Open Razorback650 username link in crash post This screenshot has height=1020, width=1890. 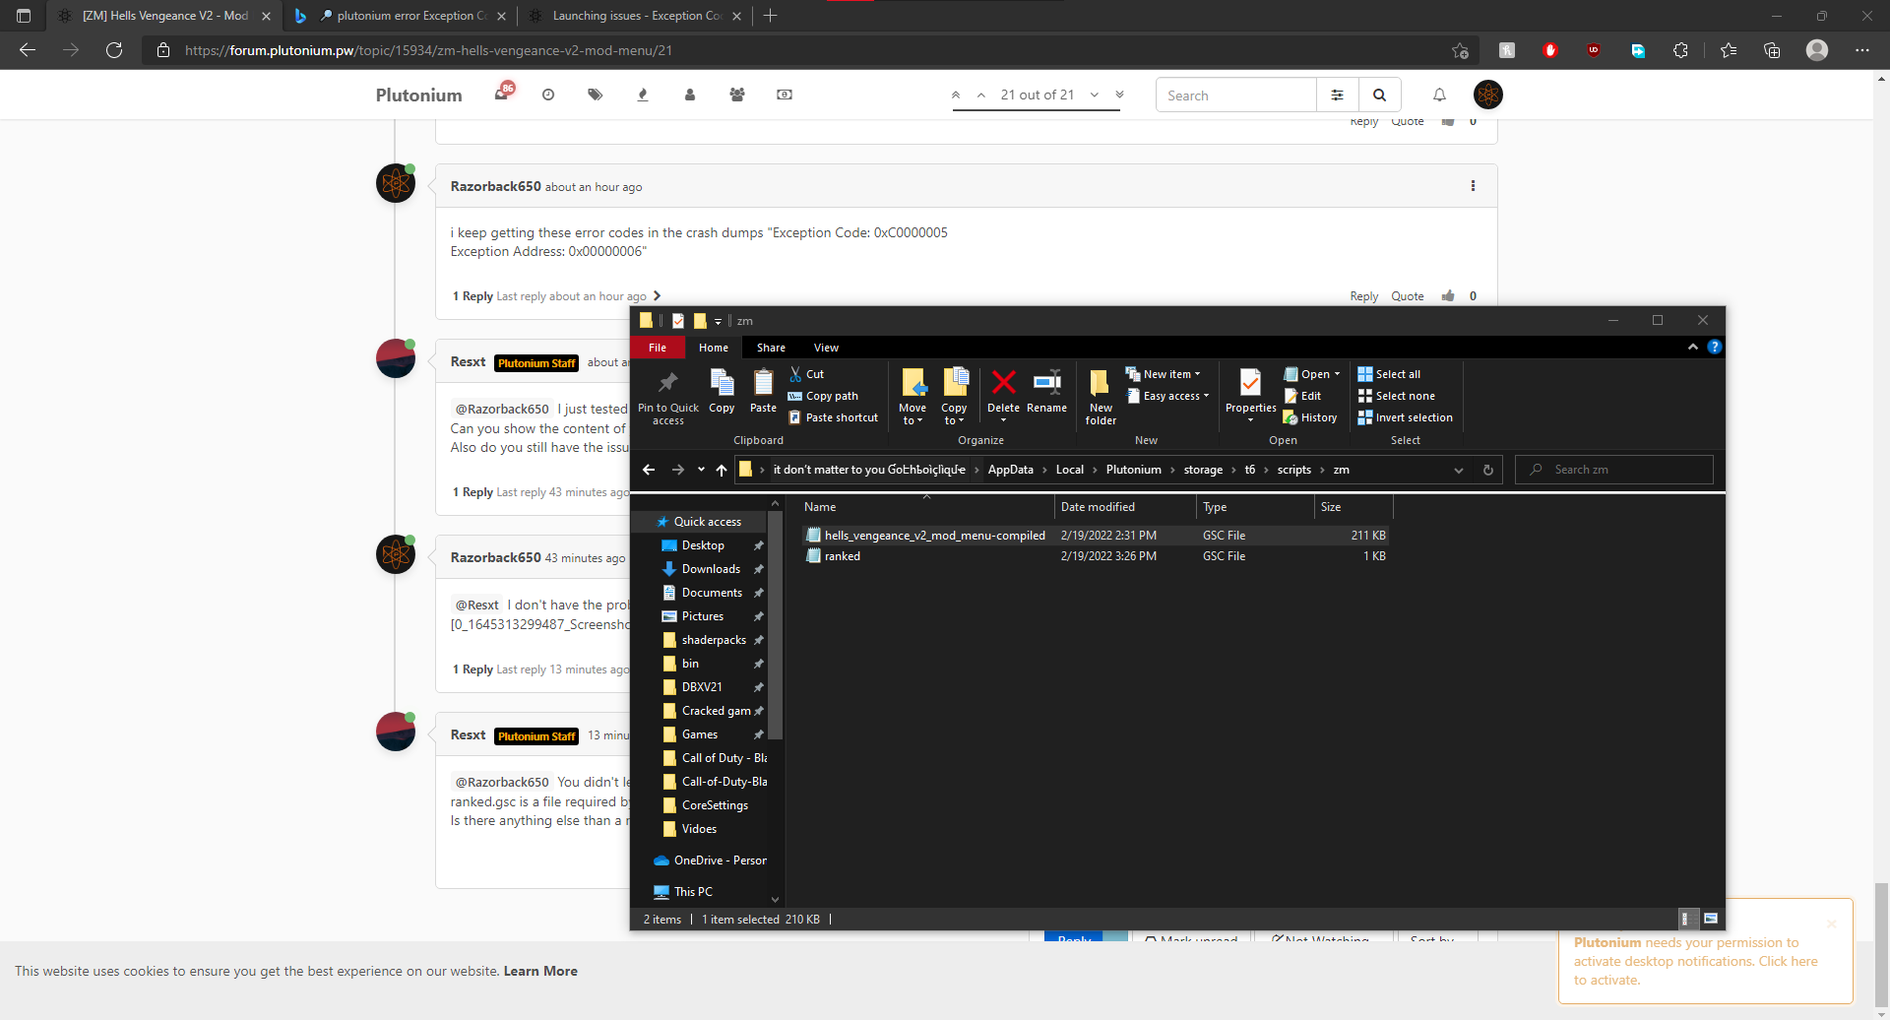coord(495,186)
